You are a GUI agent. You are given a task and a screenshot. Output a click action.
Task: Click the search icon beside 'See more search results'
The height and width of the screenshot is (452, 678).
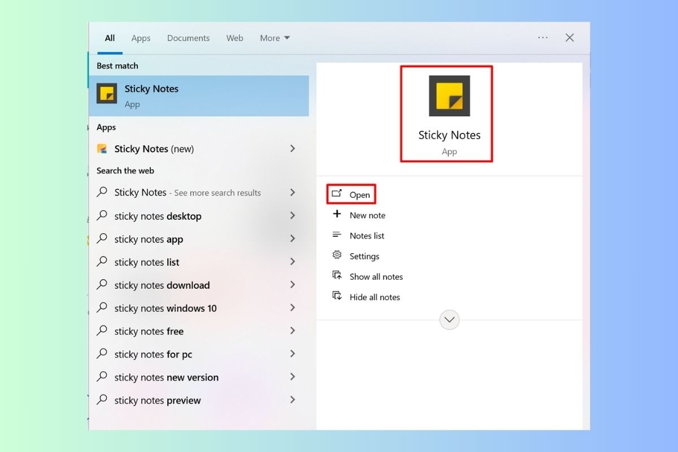[x=102, y=192]
